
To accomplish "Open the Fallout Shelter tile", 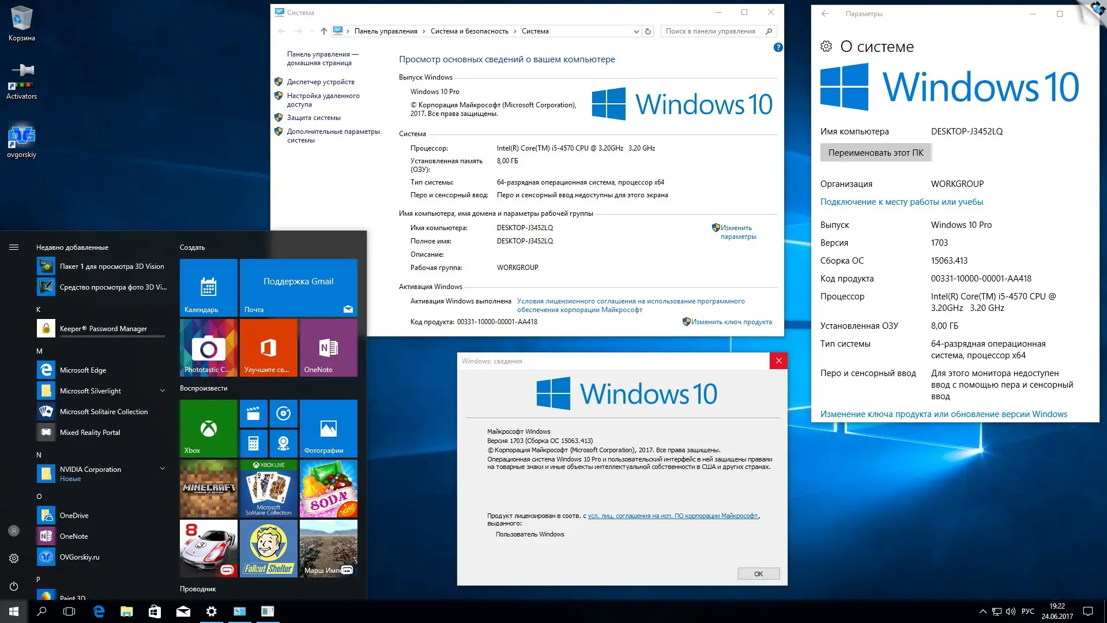I will 268,548.
